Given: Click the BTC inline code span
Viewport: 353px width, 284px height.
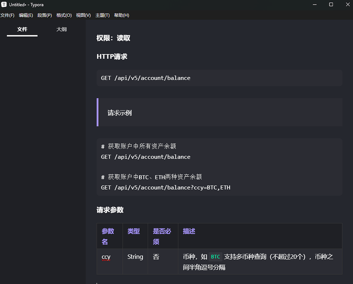Looking at the screenshot, I should click(x=215, y=257).
